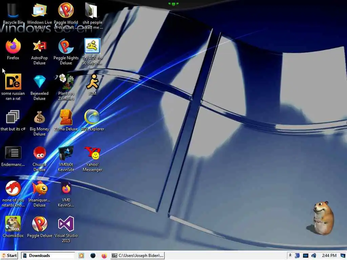Switch to Downloads taskbar window
347x260 pixels.
48,256
